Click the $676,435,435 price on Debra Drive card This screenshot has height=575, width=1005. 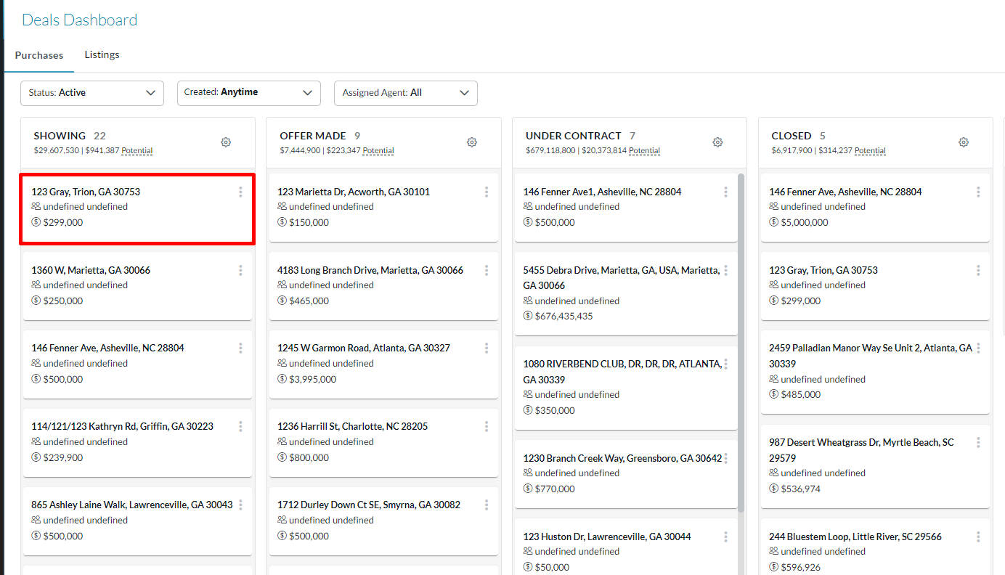pyautogui.click(x=563, y=317)
